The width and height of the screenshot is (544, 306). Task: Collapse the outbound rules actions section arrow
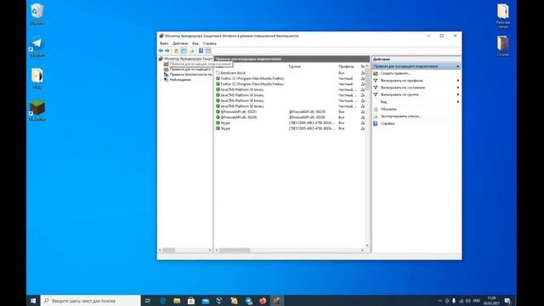click(x=457, y=66)
